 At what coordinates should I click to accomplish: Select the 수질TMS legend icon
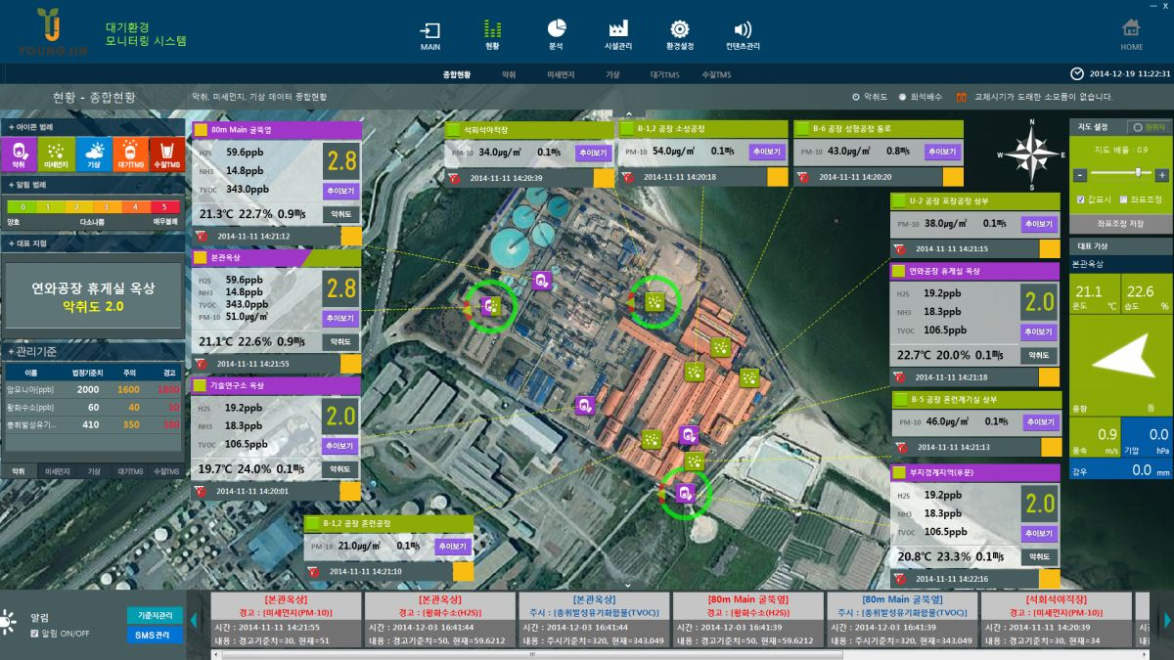(166, 154)
